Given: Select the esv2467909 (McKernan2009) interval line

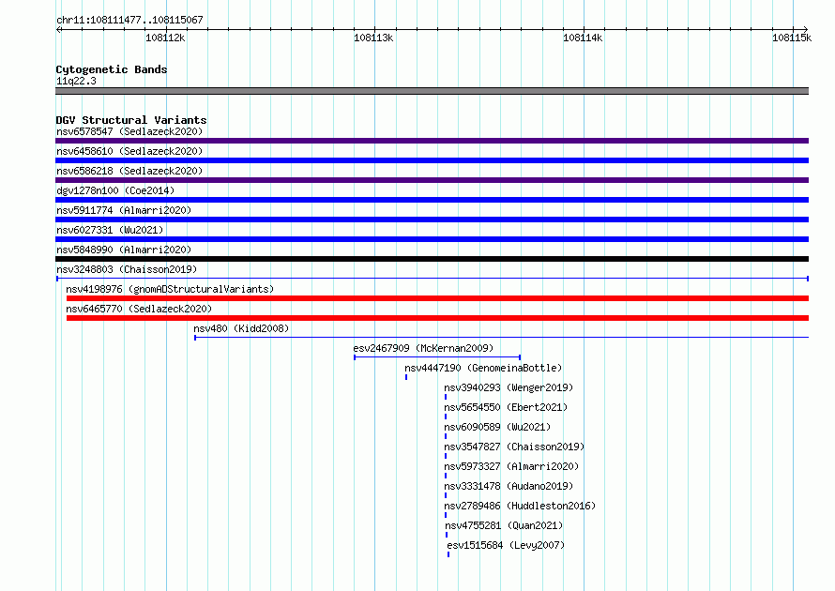Looking at the screenshot, I should 437,357.
